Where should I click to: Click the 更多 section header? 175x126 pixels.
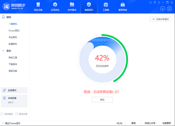pyautogui.click(x=9, y=51)
